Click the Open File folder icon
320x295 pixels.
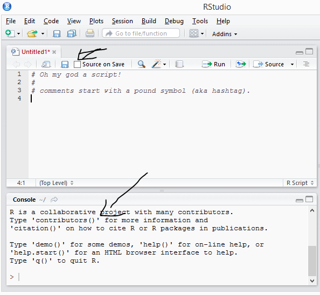[x=32, y=33]
